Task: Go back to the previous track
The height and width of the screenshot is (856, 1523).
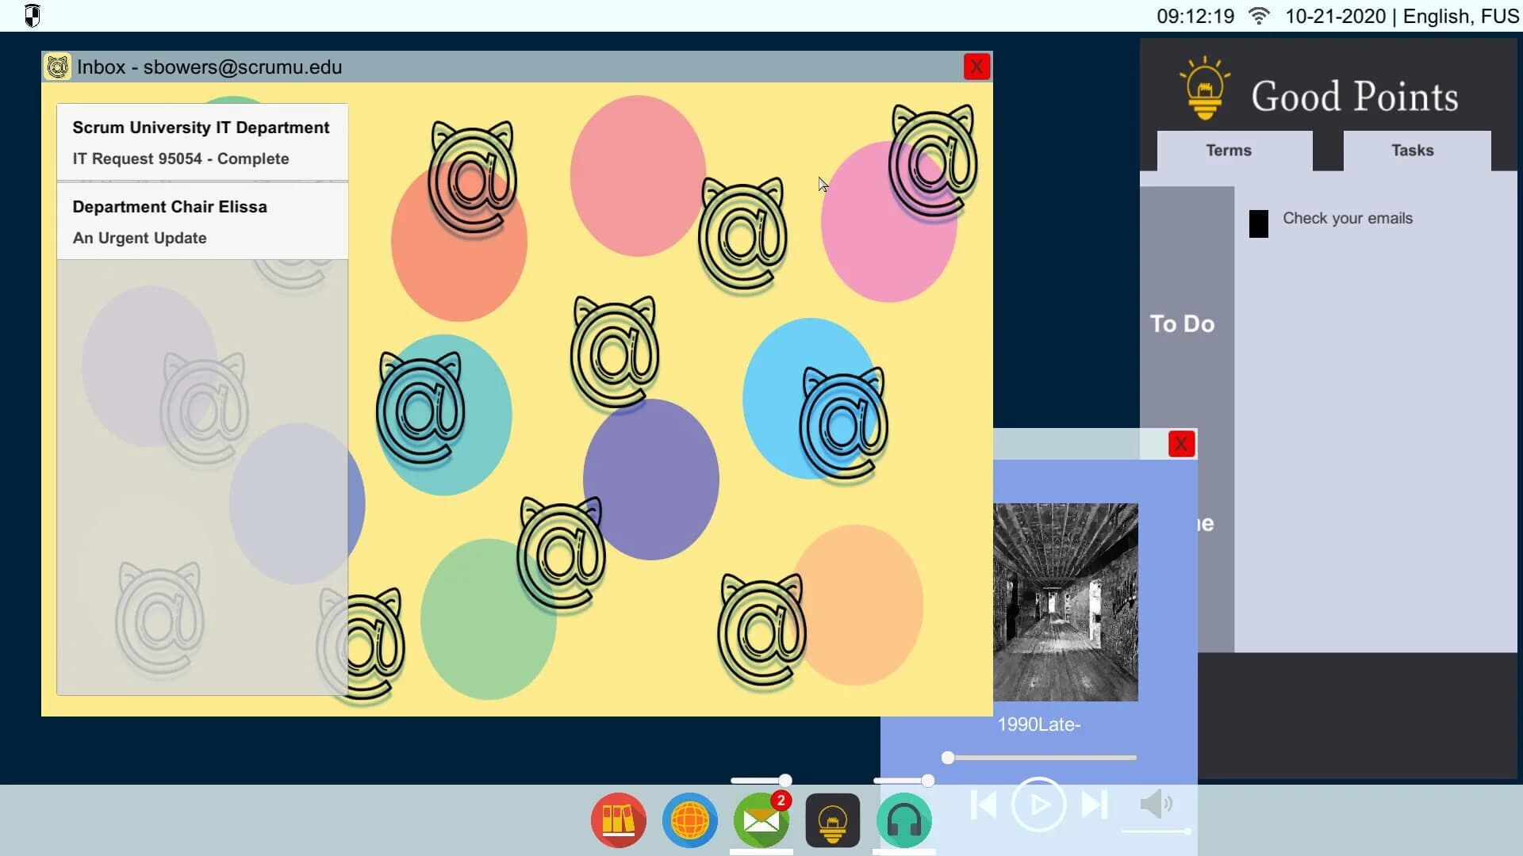Action: tap(984, 804)
